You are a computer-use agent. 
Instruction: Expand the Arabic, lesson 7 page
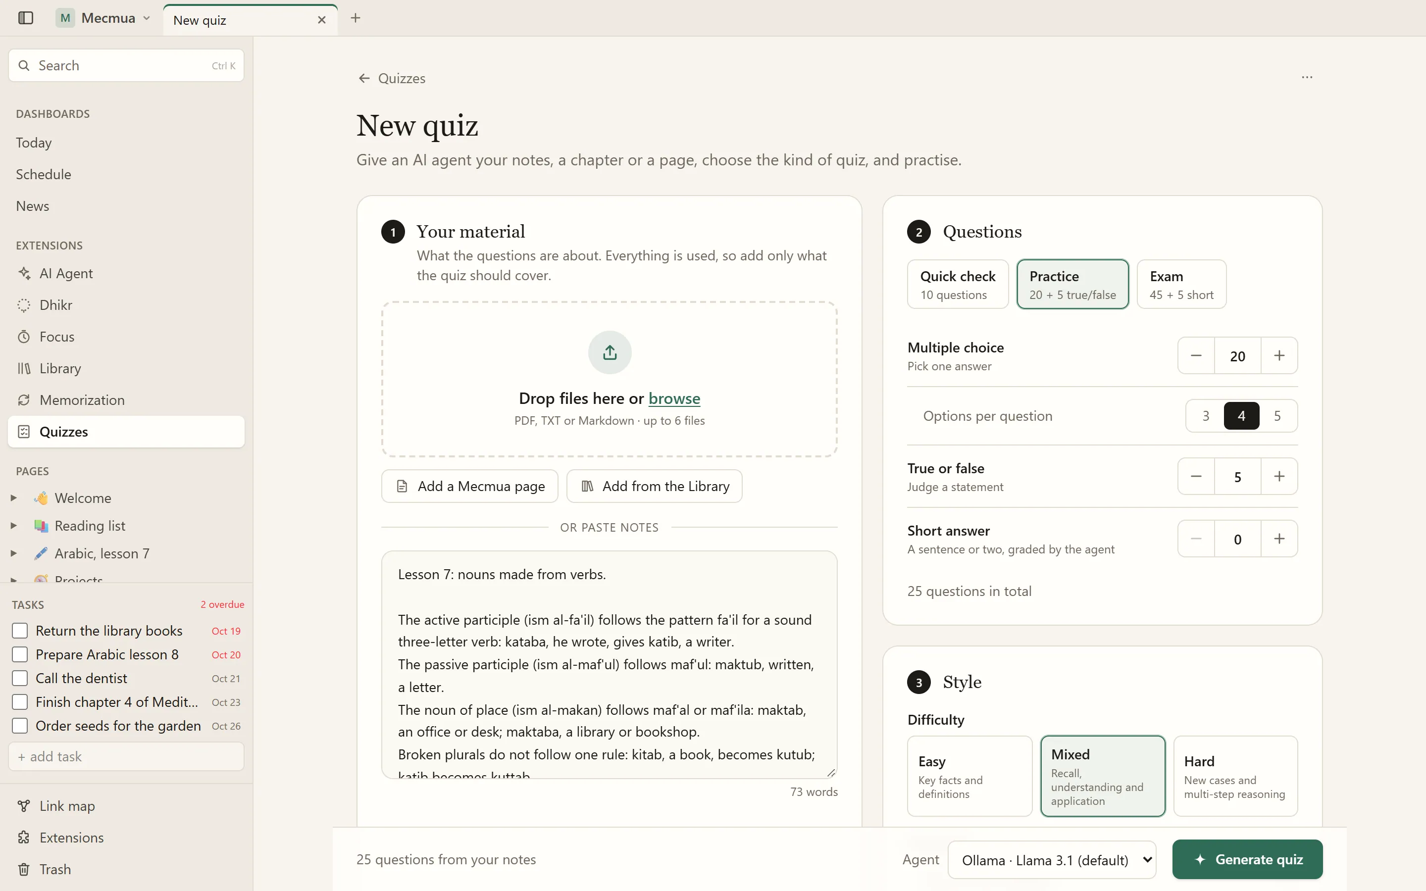13,553
